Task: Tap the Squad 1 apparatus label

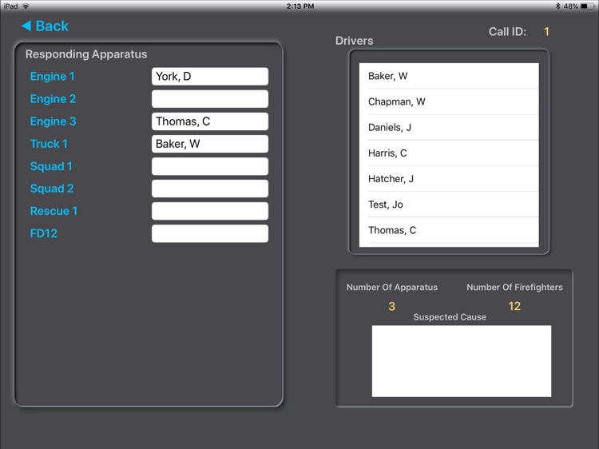Action: pos(51,166)
